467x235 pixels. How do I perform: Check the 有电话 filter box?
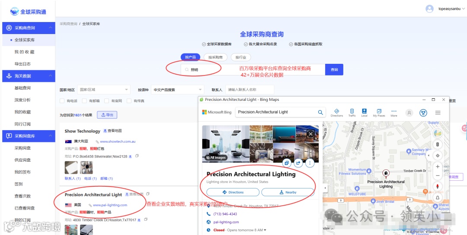coord(62,101)
